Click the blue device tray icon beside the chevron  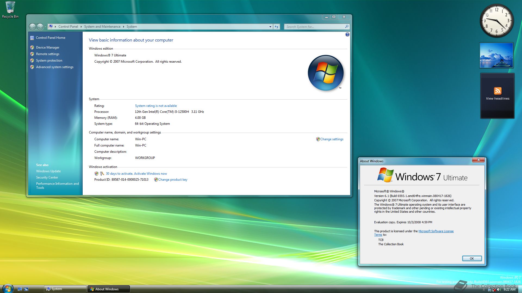[x=489, y=289]
